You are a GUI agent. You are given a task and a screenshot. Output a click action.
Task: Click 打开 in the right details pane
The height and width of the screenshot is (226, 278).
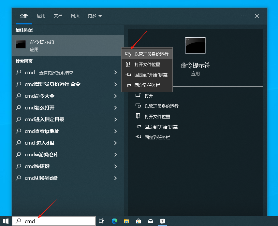click(149, 96)
